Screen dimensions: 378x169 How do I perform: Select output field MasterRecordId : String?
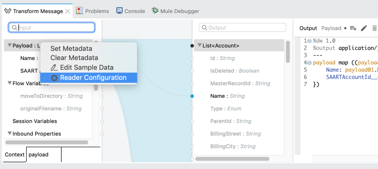240,83
